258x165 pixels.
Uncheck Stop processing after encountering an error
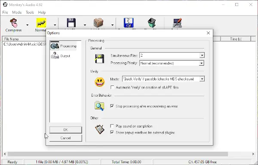tap(112, 106)
